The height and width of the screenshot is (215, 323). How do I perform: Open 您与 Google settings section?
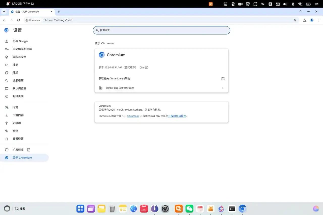tap(24, 41)
